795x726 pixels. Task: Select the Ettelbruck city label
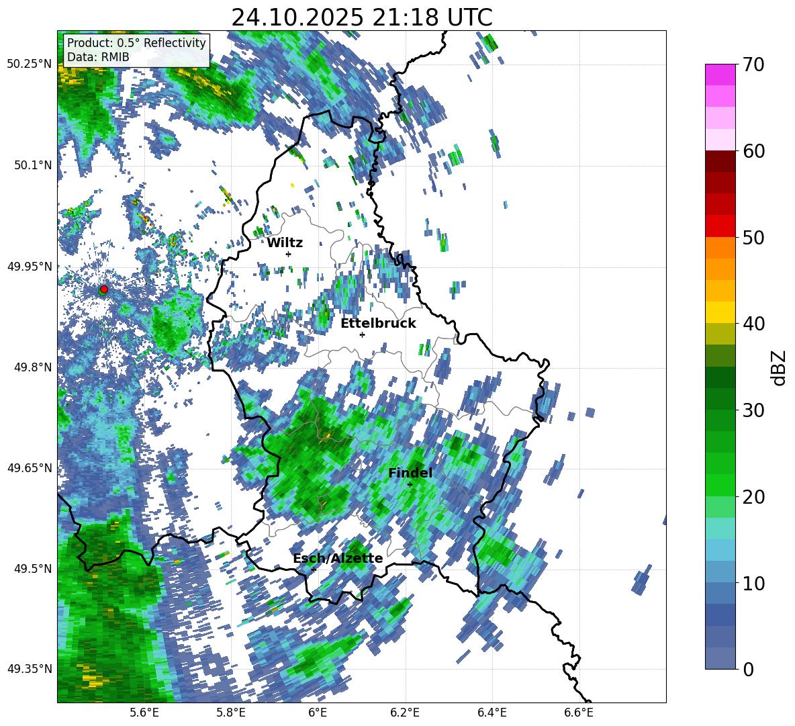click(x=378, y=324)
